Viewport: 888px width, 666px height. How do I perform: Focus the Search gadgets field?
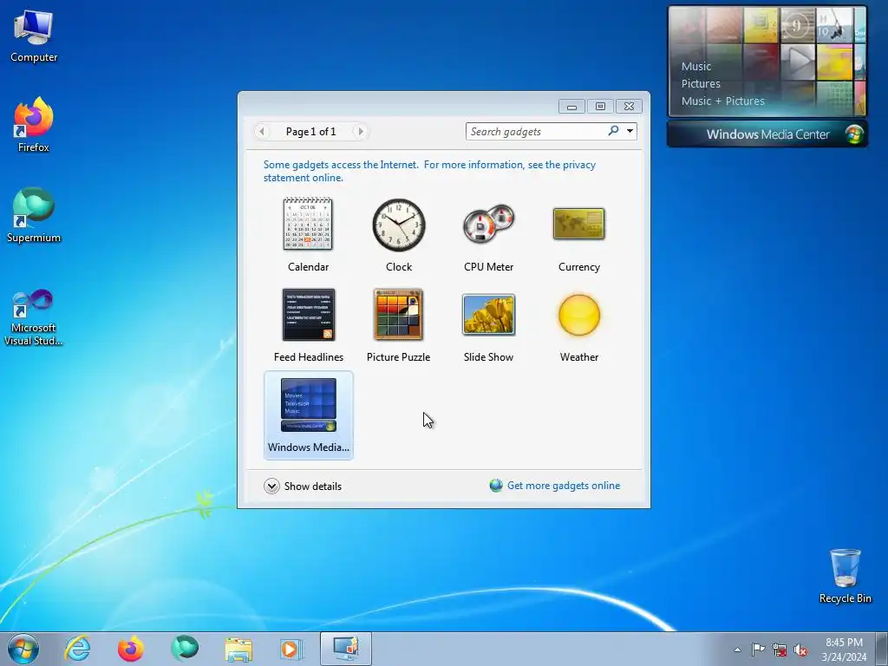[537, 132]
